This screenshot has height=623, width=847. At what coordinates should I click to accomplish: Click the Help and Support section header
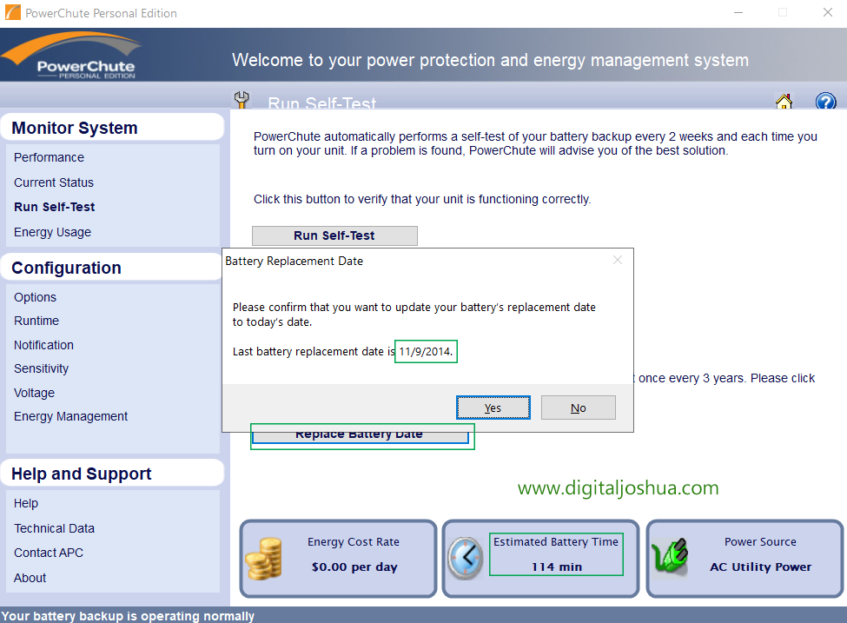(113, 474)
